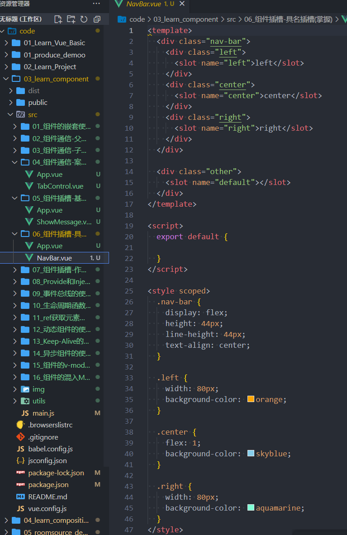Image resolution: width=347 pixels, height=535 pixels.
Task: Expand the utils folder
Action: coord(14,401)
